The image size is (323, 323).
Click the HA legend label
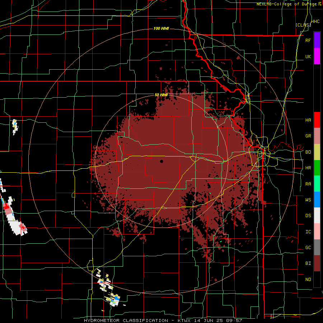tap(308, 120)
